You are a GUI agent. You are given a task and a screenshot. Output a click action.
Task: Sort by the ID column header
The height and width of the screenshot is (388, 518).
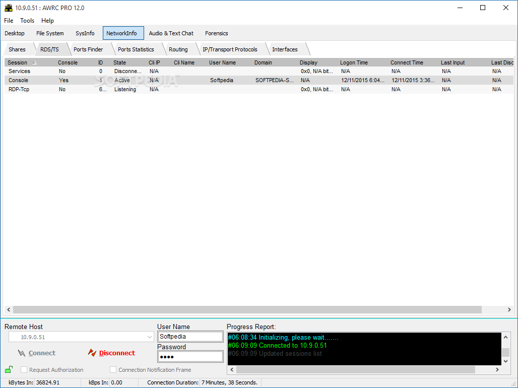(x=100, y=62)
